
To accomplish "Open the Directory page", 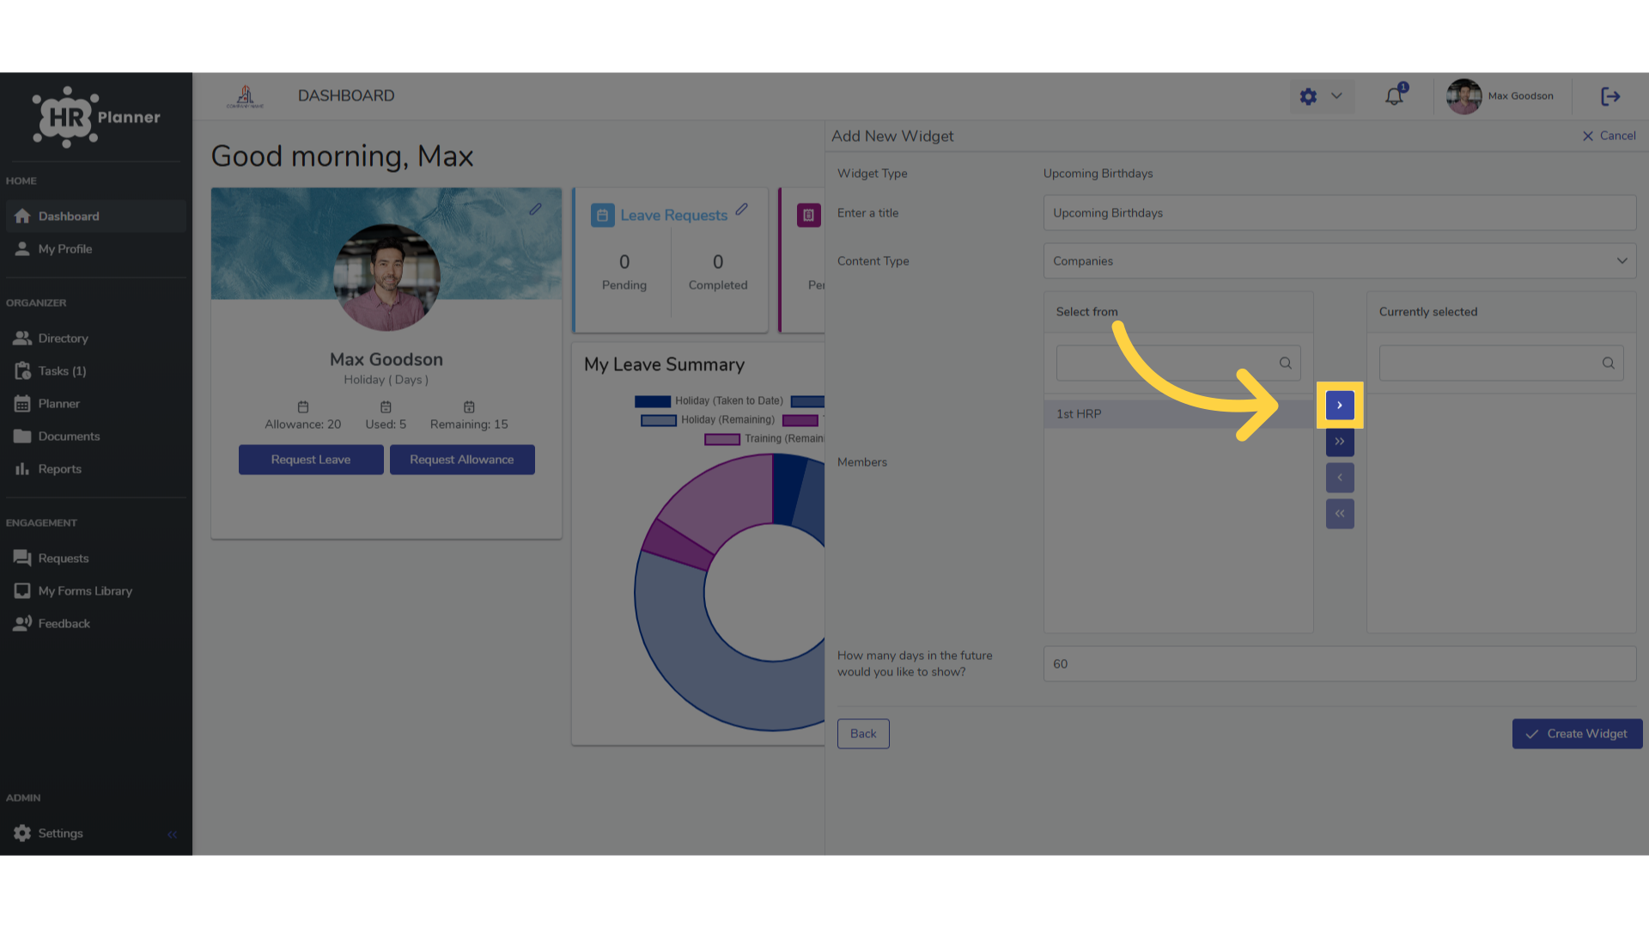I will tap(95, 339).
